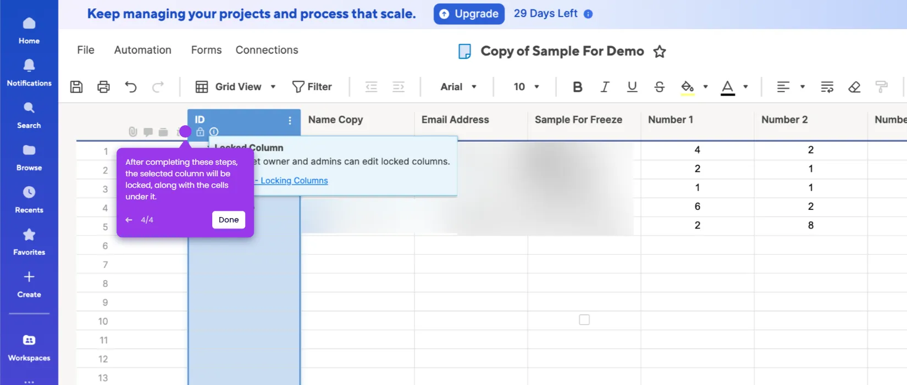Click the text alignment icon
The height and width of the screenshot is (385, 907).
pyautogui.click(x=783, y=87)
